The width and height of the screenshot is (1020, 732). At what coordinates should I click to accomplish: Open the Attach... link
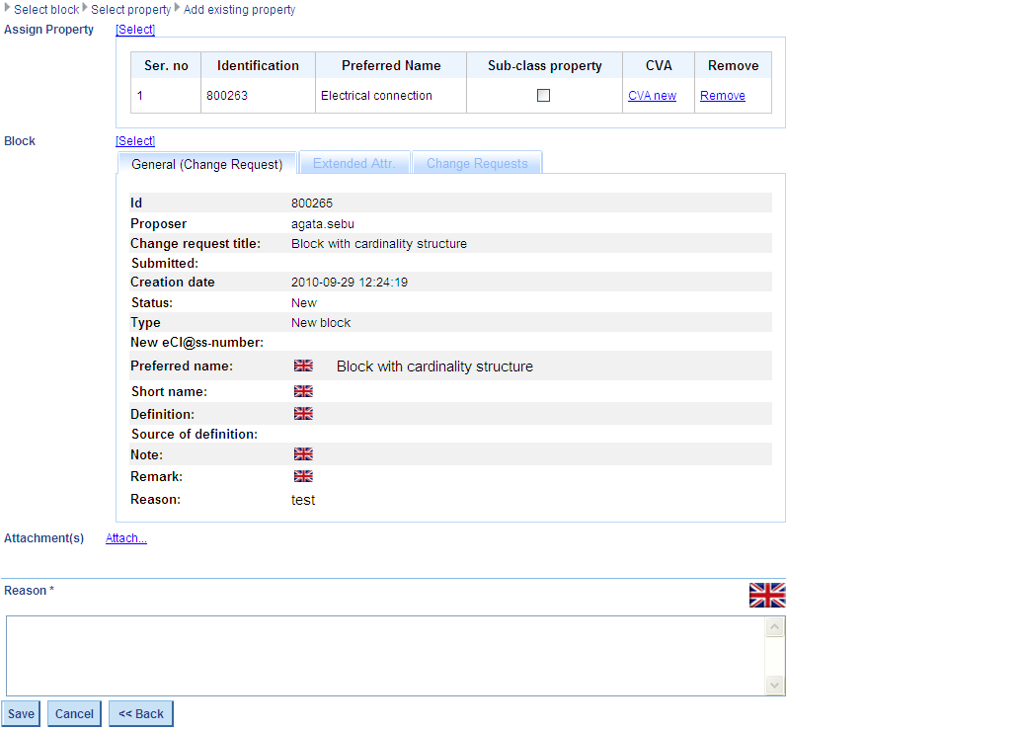126,538
